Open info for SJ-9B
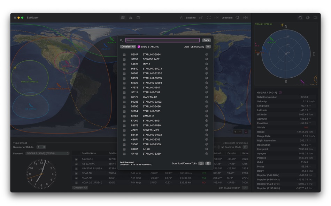 (207, 149)
